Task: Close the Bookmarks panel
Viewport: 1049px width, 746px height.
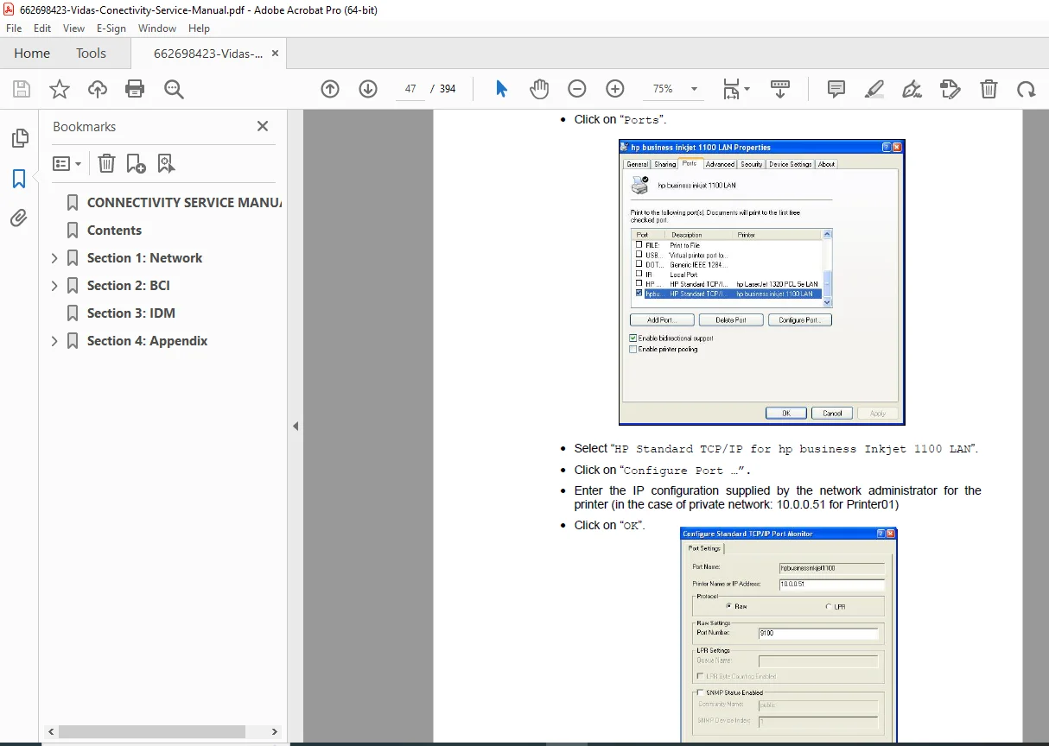Action: [263, 126]
